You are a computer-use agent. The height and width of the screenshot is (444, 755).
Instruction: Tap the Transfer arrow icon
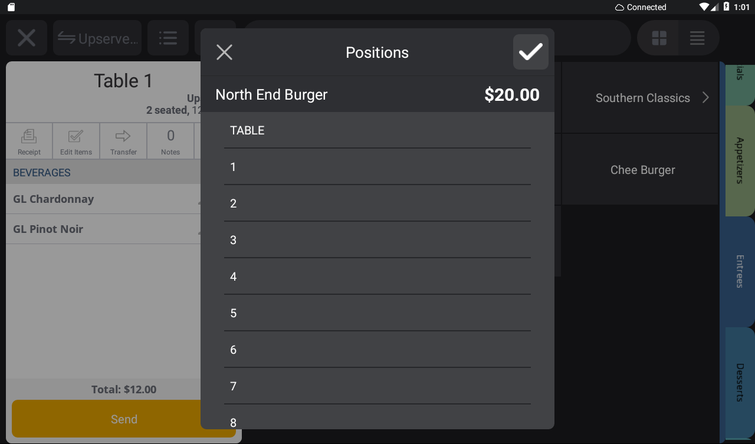(123, 142)
